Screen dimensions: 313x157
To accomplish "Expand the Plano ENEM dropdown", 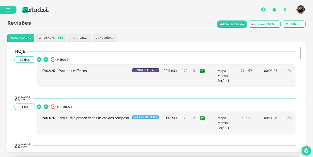I will 264,24.
